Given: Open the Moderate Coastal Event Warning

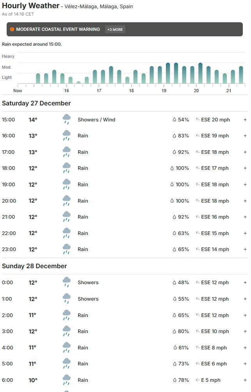Looking at the screenshot, I should (x=58, y=29).
